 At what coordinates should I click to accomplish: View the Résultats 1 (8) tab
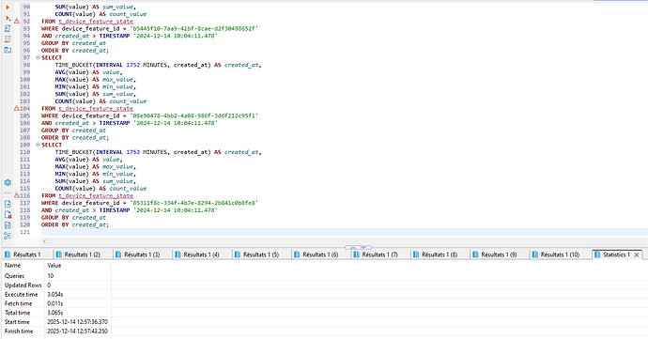pos(440,254)
